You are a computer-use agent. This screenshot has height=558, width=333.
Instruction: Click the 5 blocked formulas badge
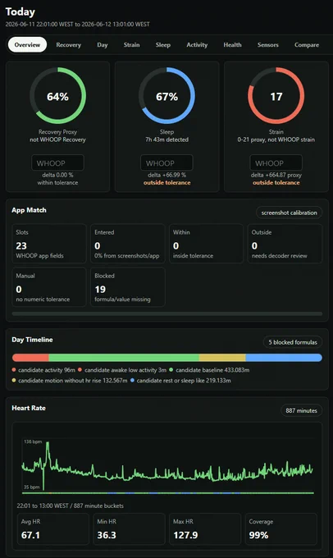click(293, 342)
